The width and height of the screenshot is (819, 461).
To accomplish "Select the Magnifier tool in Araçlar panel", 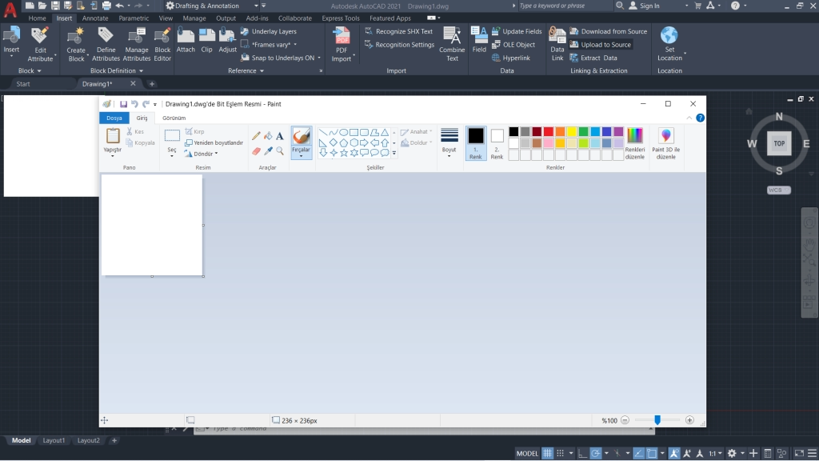I will point(280,150).
